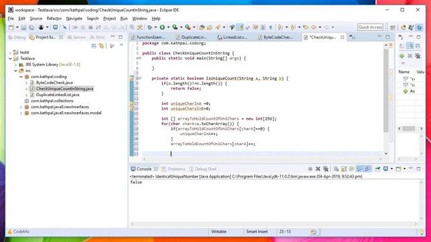
Task: Save the current file via toolbar
Action: [x=24, y=27]
